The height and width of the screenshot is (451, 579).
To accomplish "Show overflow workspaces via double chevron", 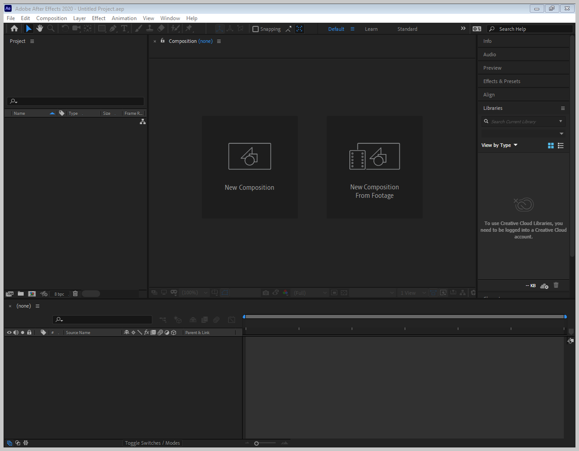I will point(463,29).
